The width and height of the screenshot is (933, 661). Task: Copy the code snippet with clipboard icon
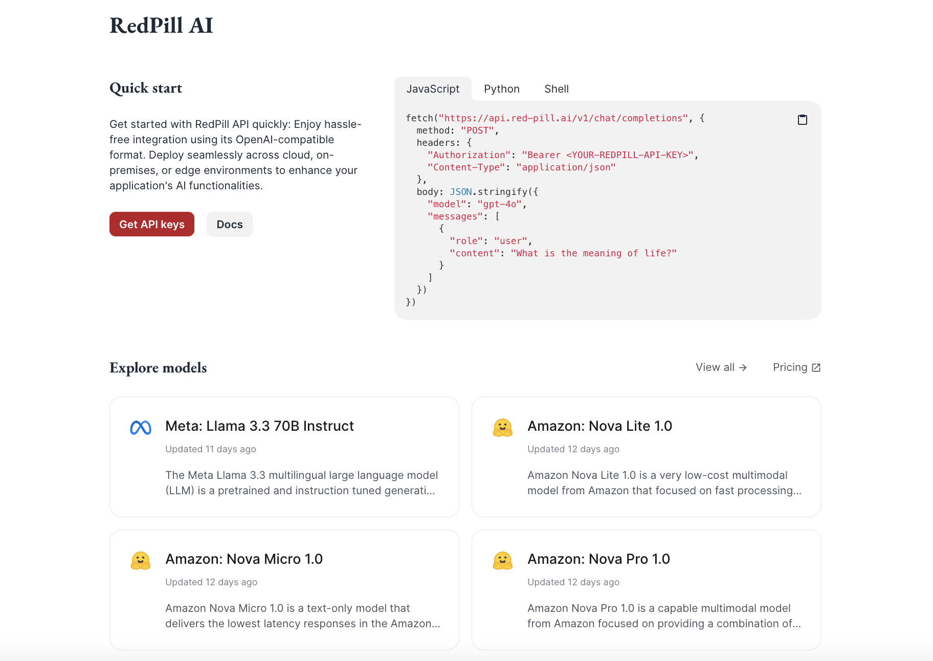click(803, 120)
